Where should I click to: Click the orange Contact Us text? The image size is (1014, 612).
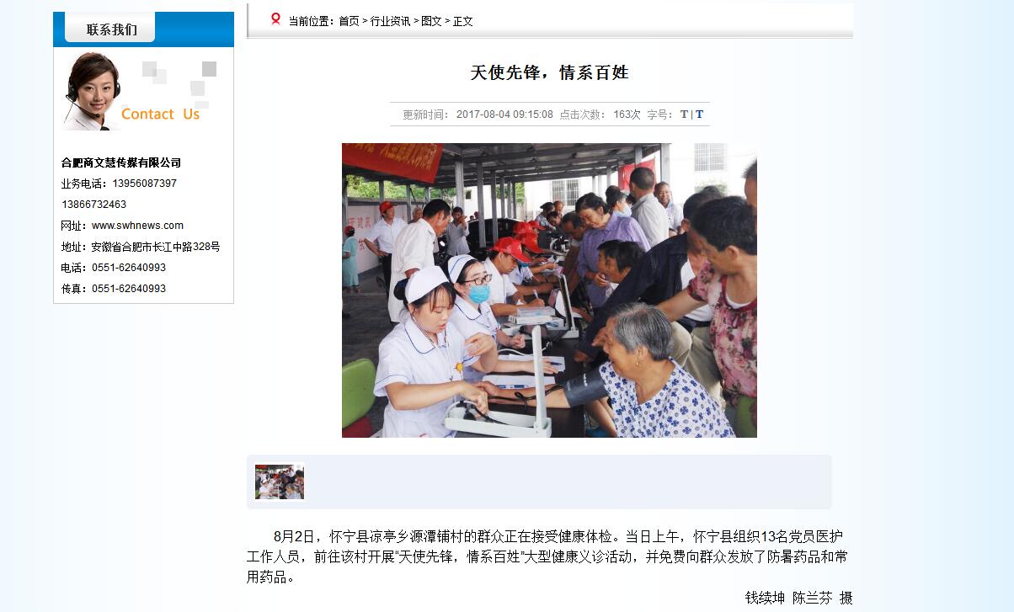pyautogui.click(x=160, y=114)
